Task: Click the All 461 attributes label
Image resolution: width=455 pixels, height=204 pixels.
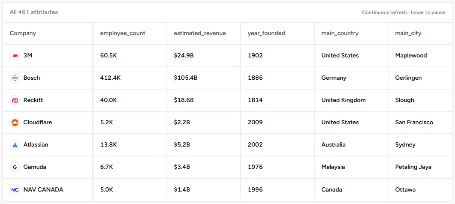Action: (x=33, y=12)
